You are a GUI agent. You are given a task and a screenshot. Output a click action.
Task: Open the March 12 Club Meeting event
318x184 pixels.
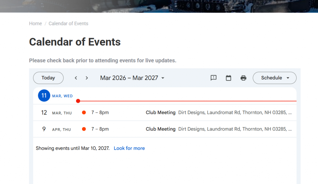[161, 112]
